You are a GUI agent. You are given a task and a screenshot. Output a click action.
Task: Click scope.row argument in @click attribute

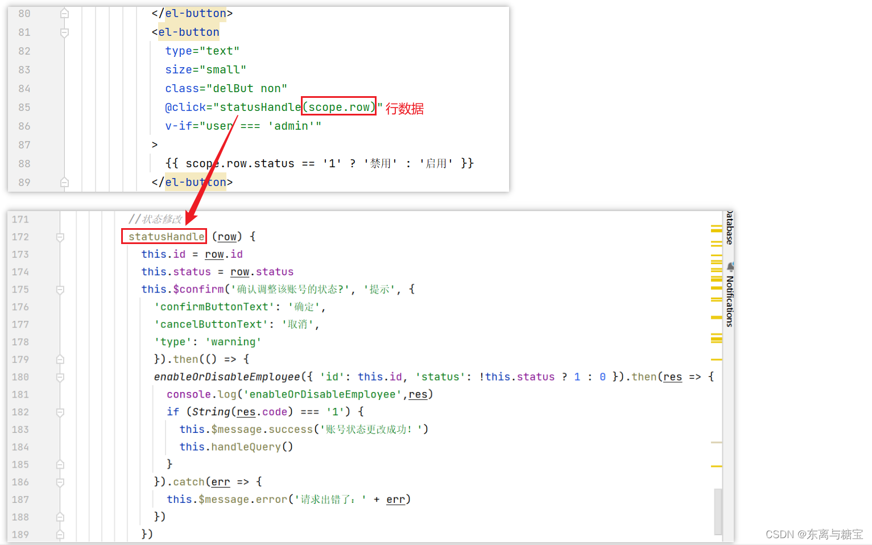tap(338, 107)
